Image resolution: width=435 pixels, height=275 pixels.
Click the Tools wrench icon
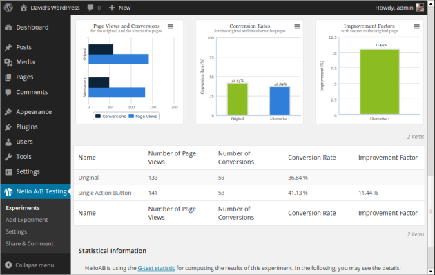(8, 157)
